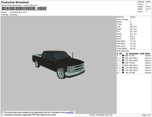Click stitch count 1696 in row 1
Viewport: 152px width, 117px height.
[x=126, y=56]
